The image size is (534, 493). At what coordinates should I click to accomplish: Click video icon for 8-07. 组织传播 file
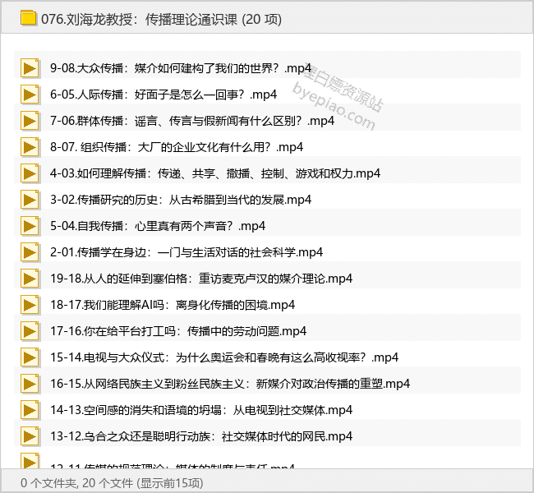click(30, 147)
